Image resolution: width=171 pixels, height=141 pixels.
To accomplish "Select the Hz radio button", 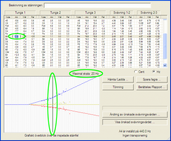I will (x=154, y=72).
